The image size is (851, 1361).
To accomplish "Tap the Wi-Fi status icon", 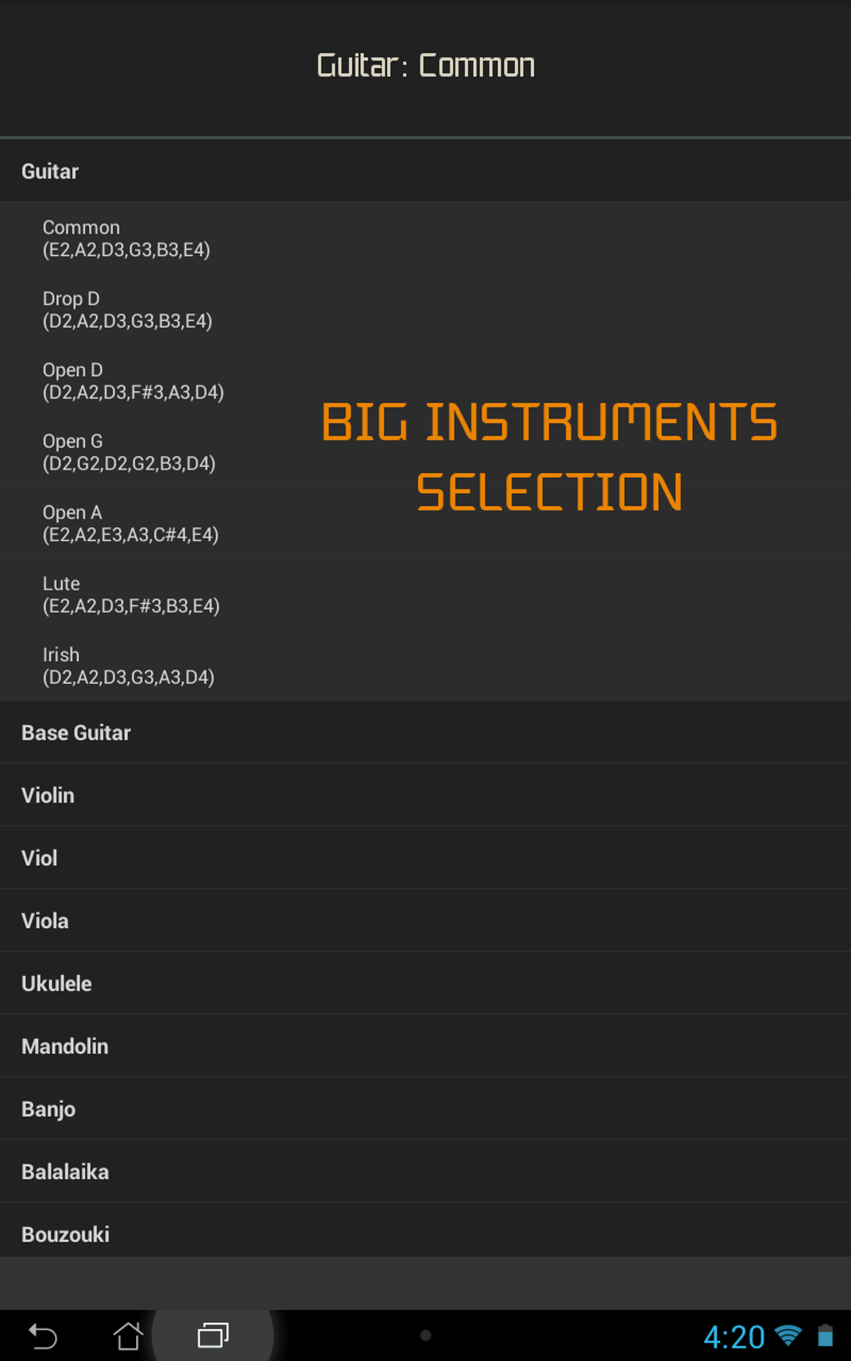I will click(788, 1336).
